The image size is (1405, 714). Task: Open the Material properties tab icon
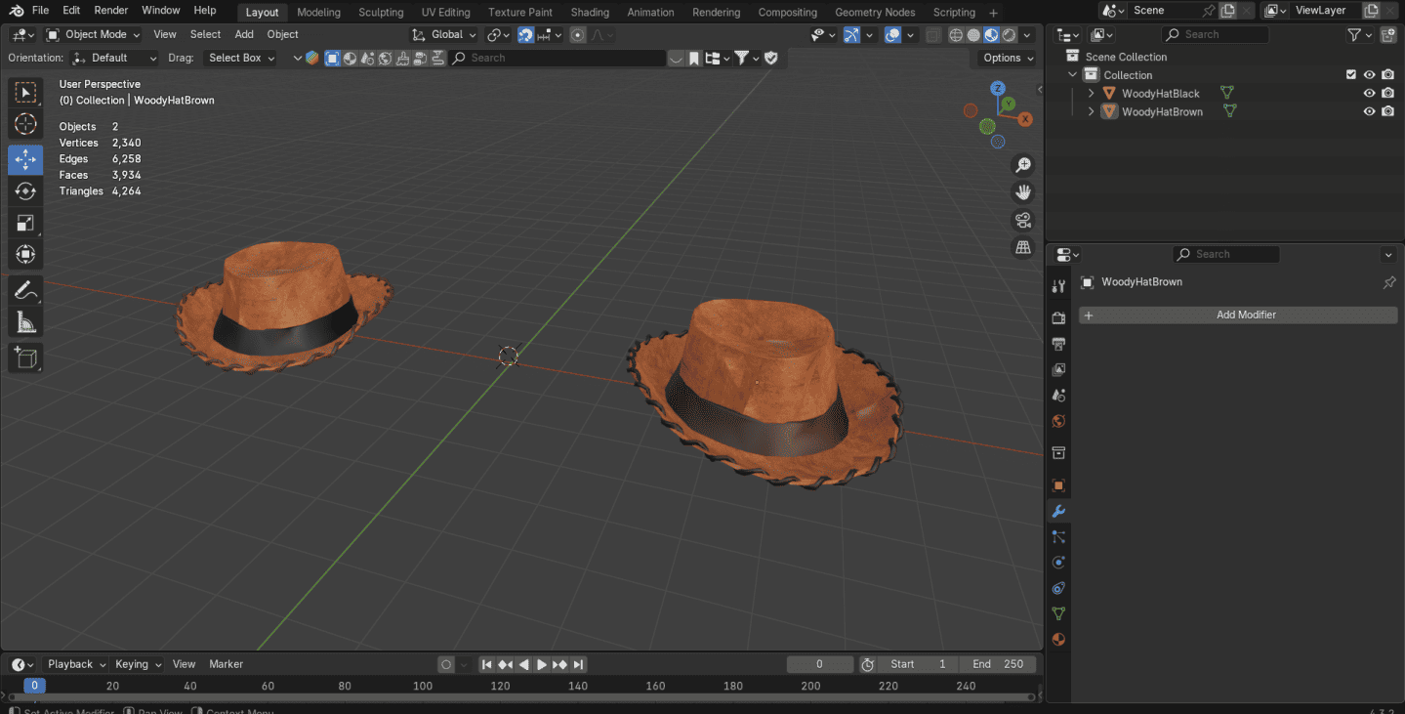tap(1058, 639)
